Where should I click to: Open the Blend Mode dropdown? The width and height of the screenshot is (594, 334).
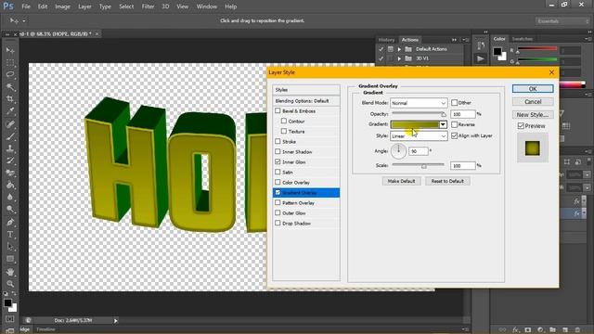[x=419, y=103]
